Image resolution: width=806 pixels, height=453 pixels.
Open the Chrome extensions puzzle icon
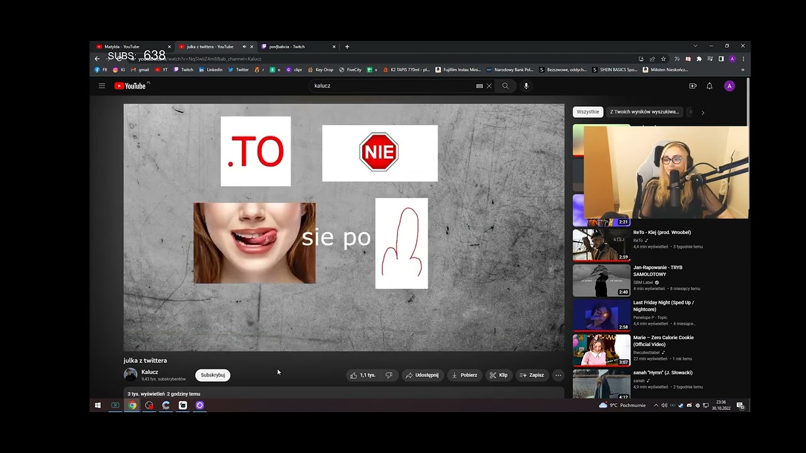coord(699,59)
